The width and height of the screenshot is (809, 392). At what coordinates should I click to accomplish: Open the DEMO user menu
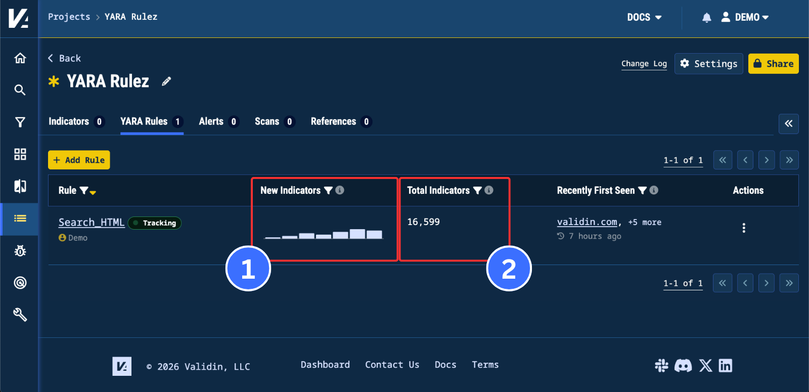[x=745, y=17]
